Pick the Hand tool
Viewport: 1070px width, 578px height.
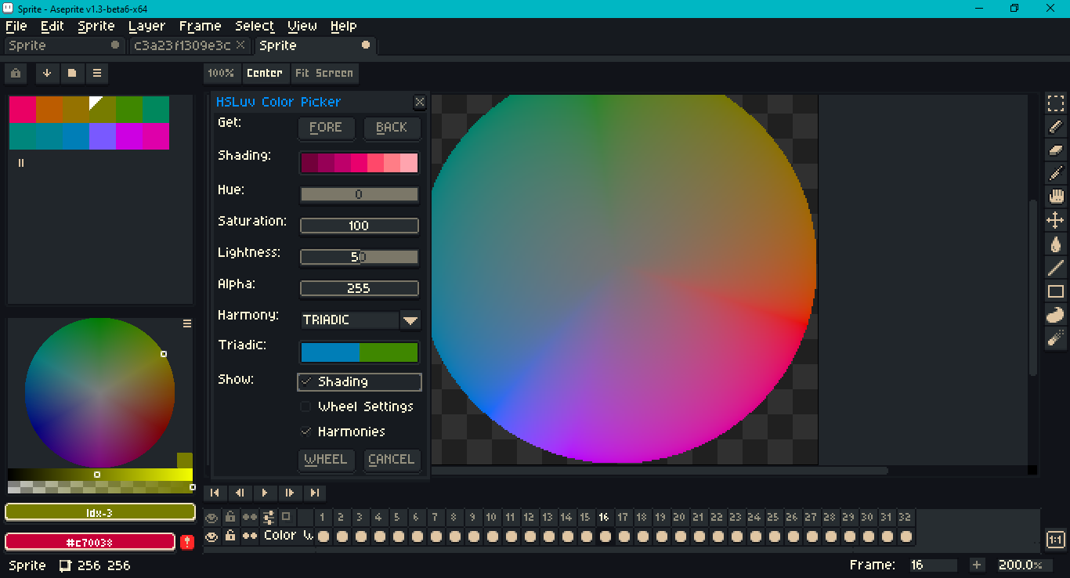(1056, 197)
